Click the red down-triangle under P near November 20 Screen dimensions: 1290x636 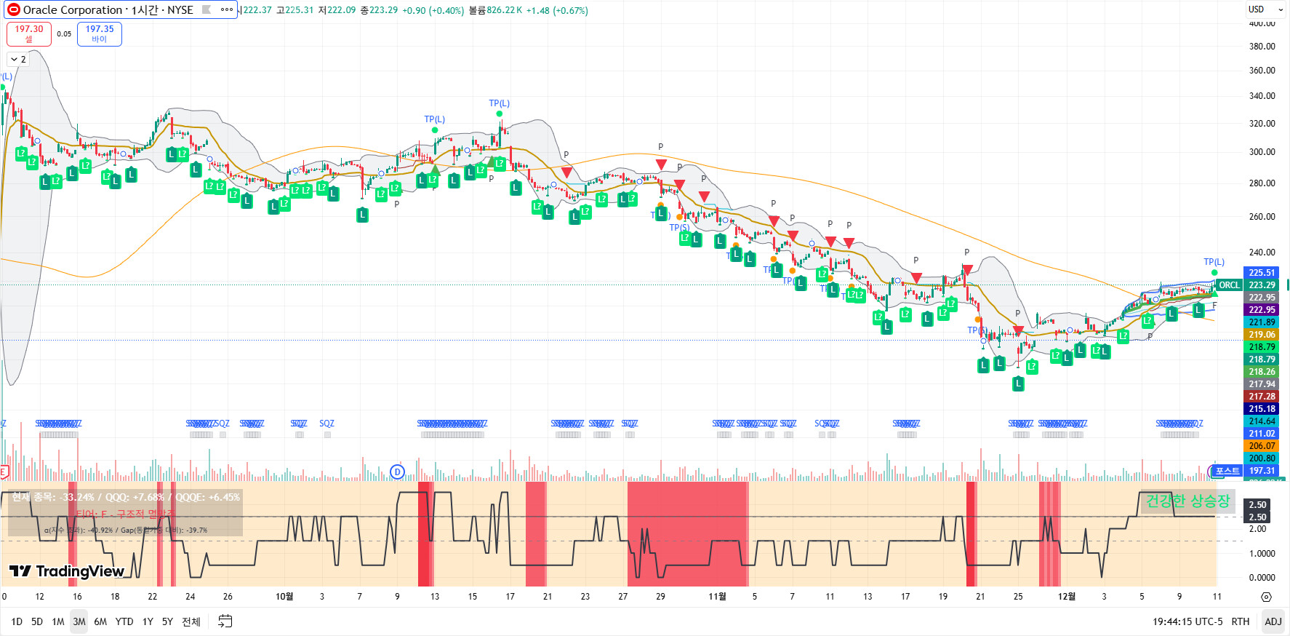pyautogui.click(x=967, y=269)
